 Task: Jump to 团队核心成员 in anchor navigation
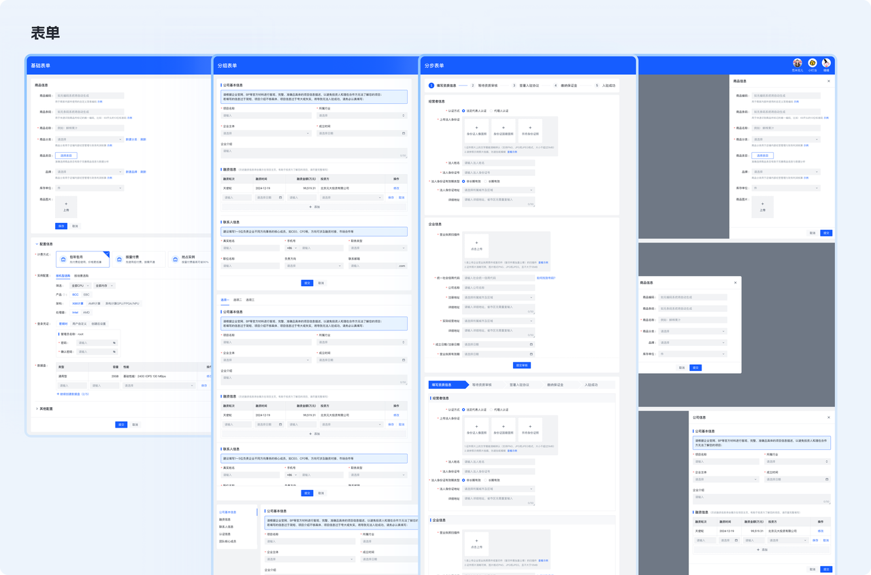point(228,542)
